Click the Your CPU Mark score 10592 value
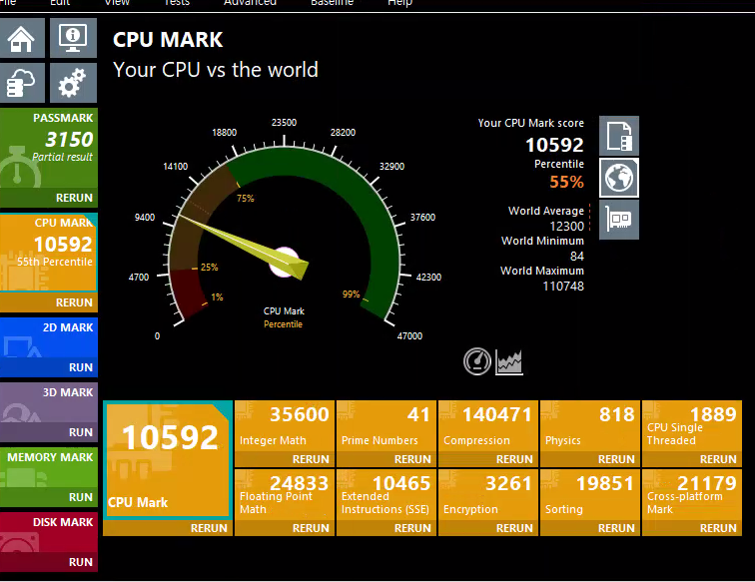This screenshot has height=582, width=755. [x=554, y=145]
